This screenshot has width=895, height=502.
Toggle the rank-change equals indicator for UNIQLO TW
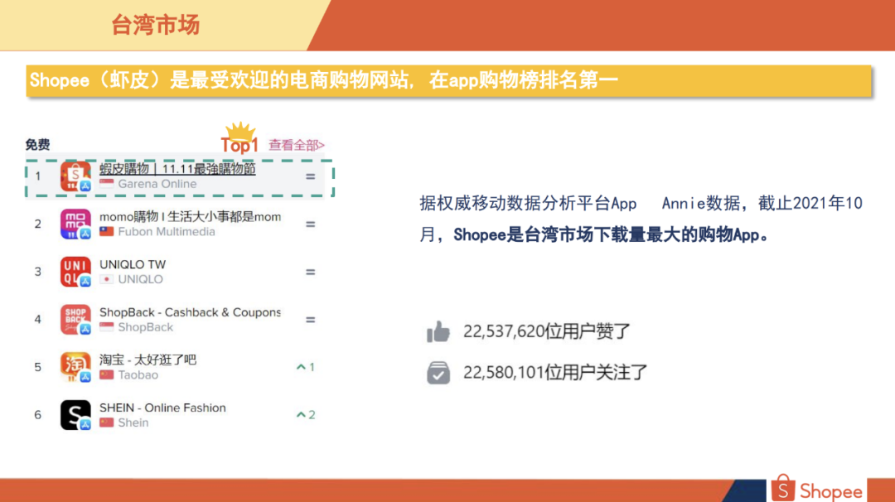coord(309,272)
